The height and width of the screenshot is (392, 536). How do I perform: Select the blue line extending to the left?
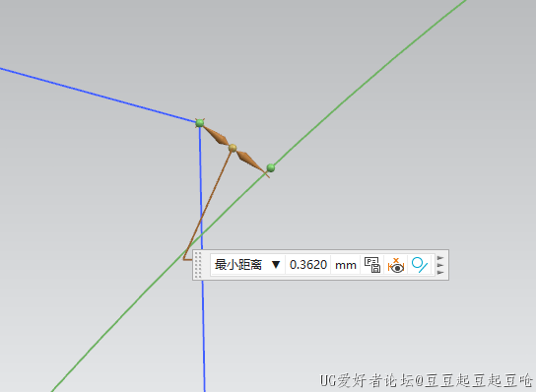click(x=100, y=96)
